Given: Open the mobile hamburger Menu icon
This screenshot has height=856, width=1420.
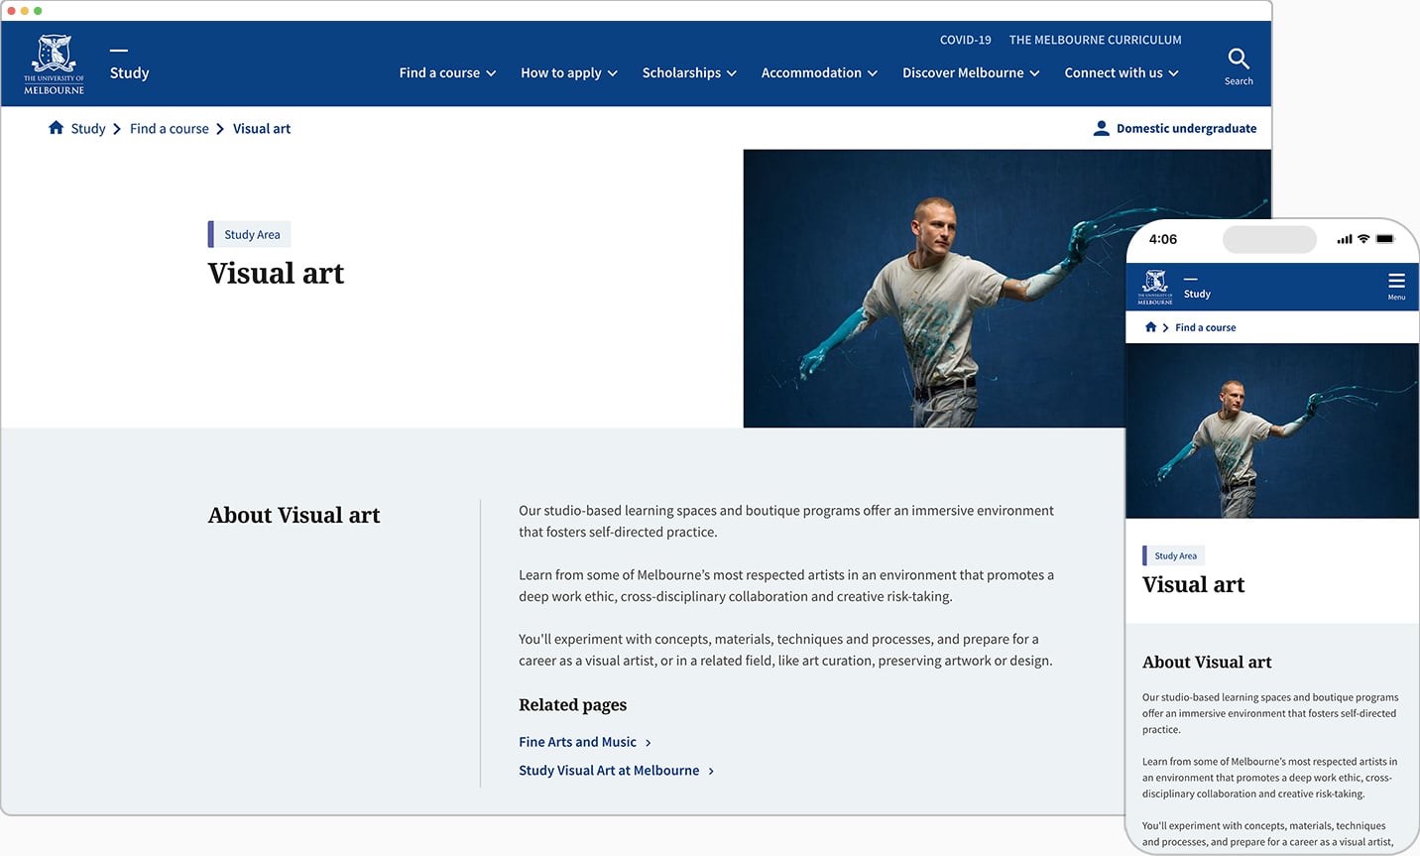Looking at the screenshot, I should coord(1396,282).
